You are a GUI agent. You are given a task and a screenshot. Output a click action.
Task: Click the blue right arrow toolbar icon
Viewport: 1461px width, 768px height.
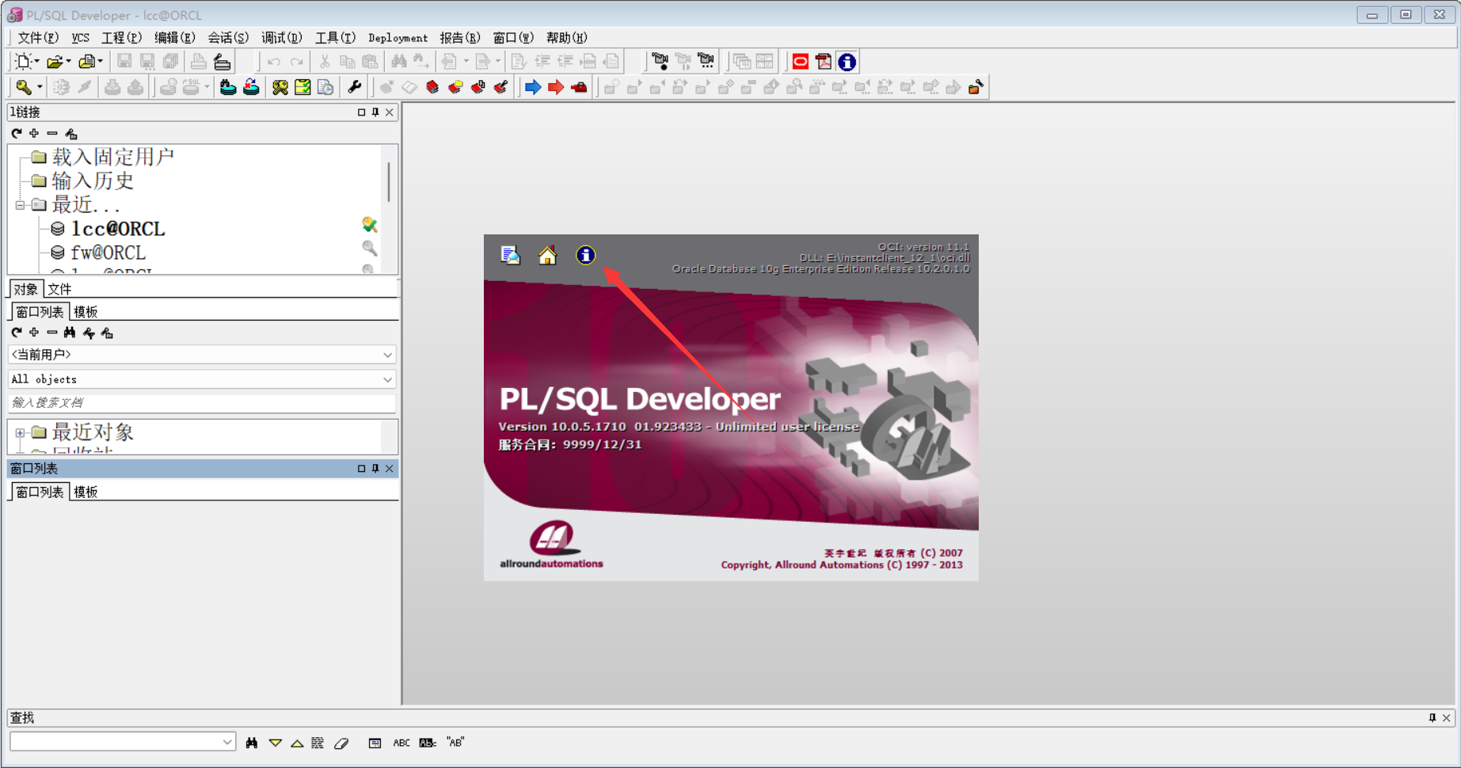click(533, 87)
